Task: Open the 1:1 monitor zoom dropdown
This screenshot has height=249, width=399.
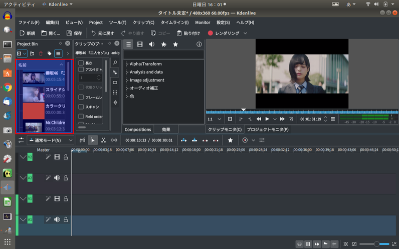Action: coord(214,119)
